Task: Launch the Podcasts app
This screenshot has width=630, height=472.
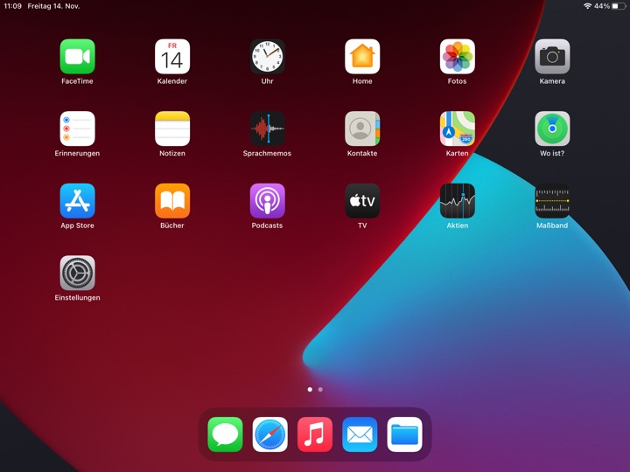Action: (x=267, y=201)
